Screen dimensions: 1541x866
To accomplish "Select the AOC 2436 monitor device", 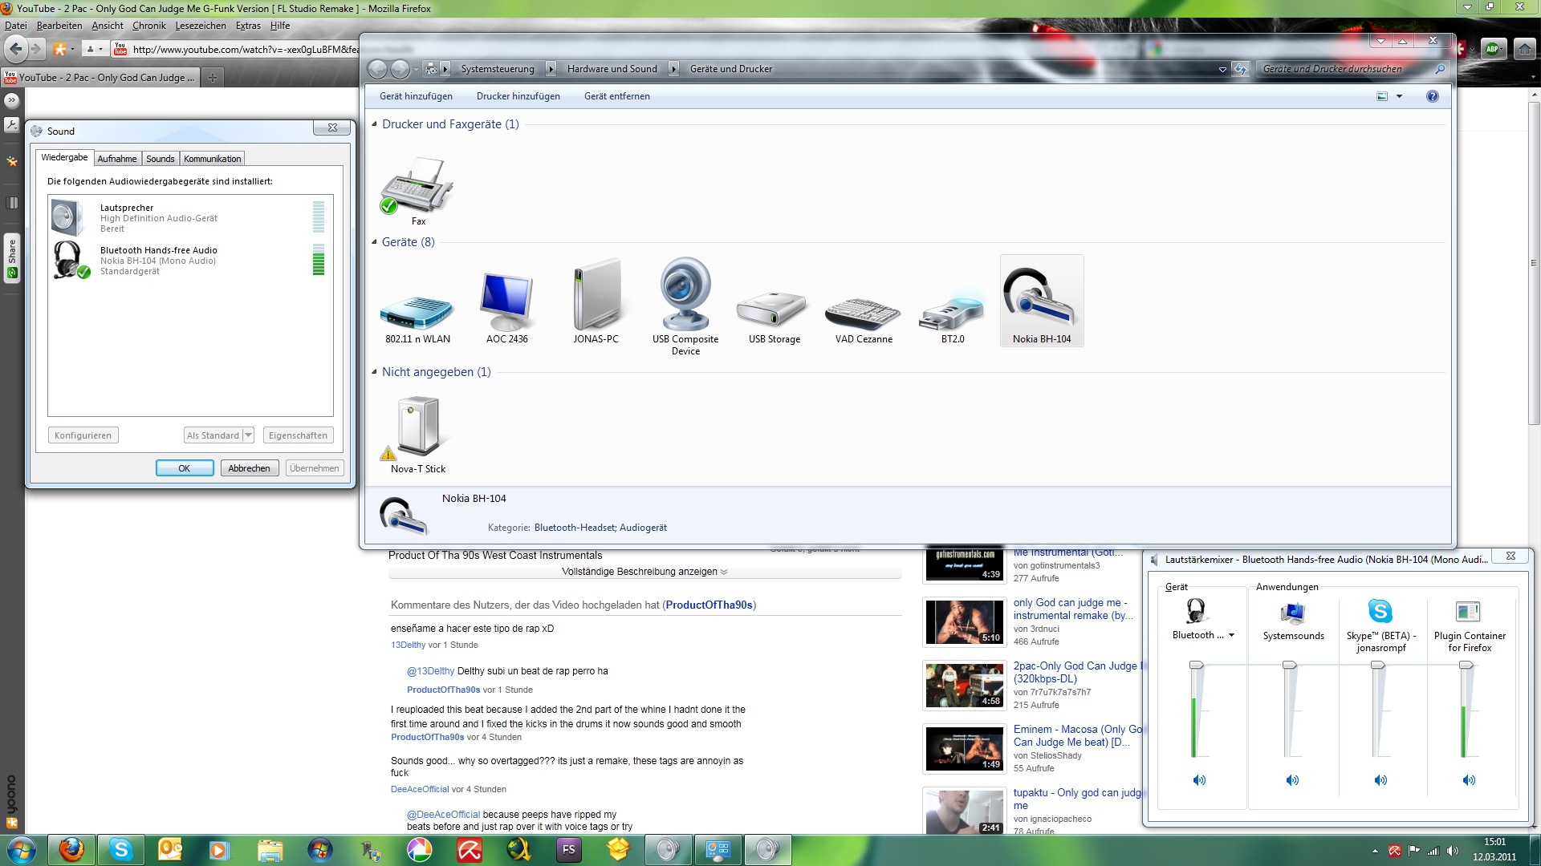I will click(507, 301).
